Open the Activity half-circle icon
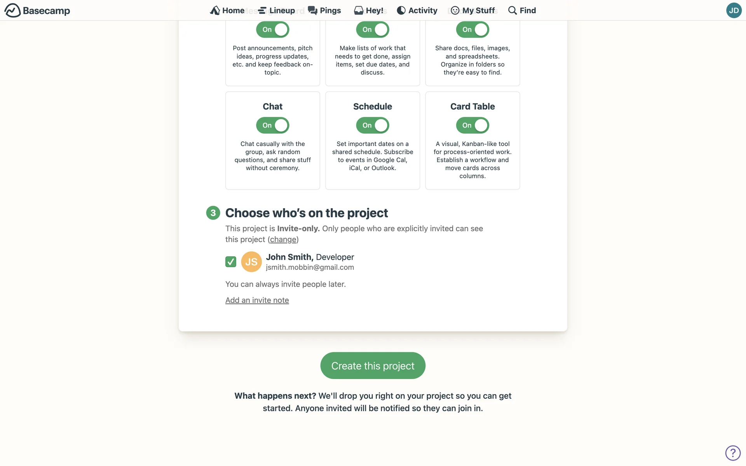 click(x=401, y=10)
